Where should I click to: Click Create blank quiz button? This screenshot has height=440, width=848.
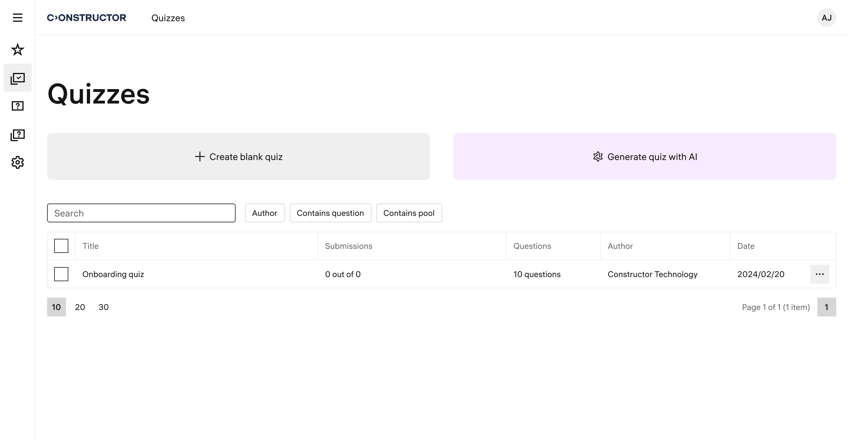238,156
